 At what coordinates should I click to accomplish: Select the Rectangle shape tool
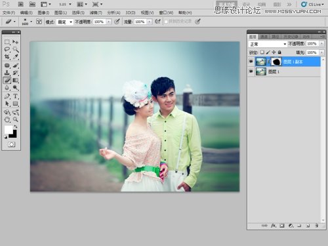15,104
